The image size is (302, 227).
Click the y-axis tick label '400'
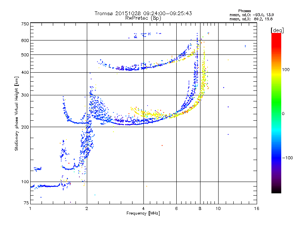click(x=25, y=72)
